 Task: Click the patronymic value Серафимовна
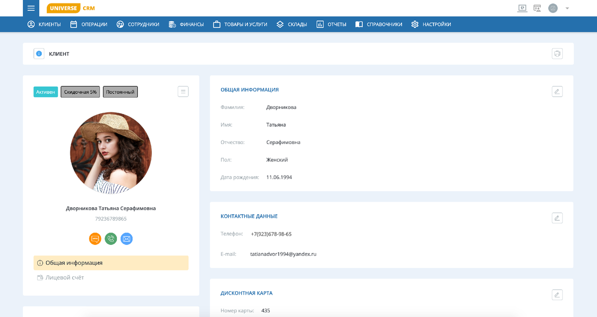284,143
